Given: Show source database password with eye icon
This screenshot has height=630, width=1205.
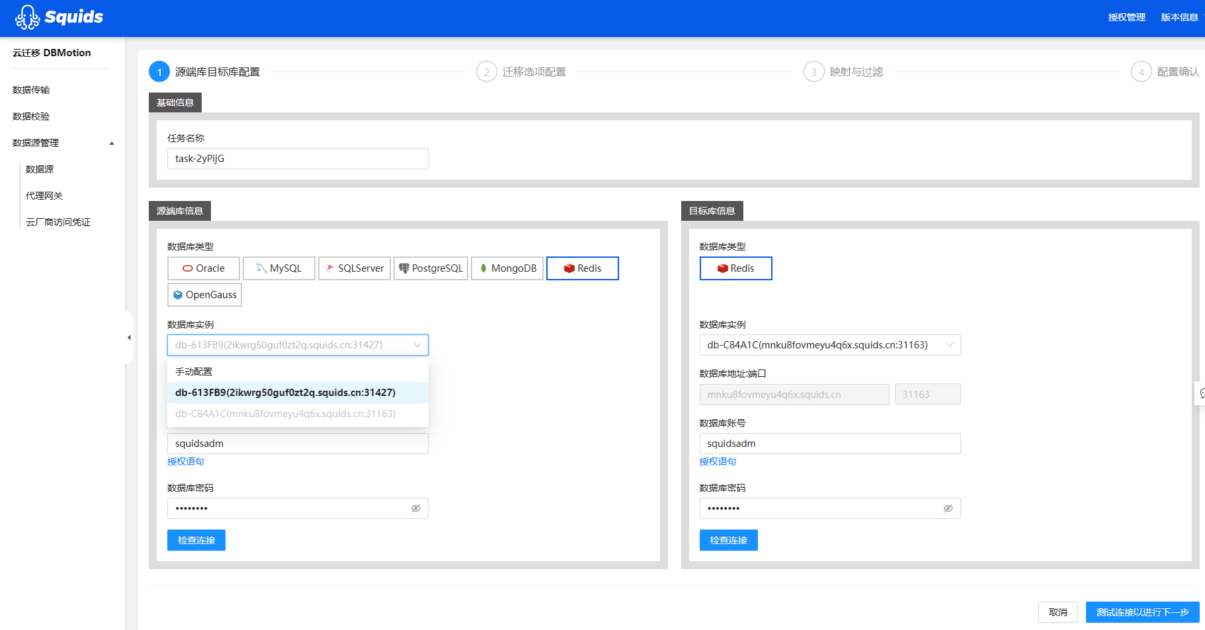Looking at the screenshot, I should (x=416, y=508).
